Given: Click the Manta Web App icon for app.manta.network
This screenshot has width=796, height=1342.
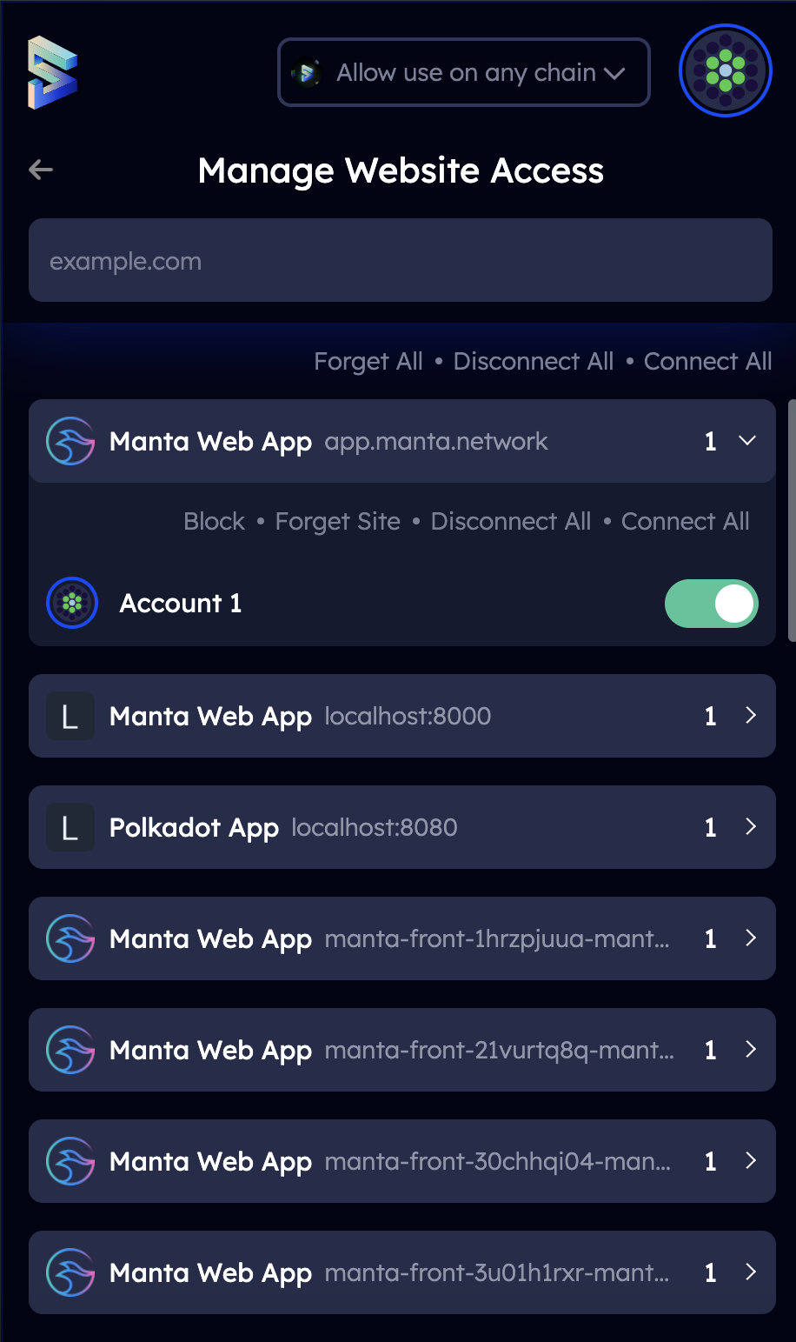Looking at the screenshot, I should click(70, 441).
